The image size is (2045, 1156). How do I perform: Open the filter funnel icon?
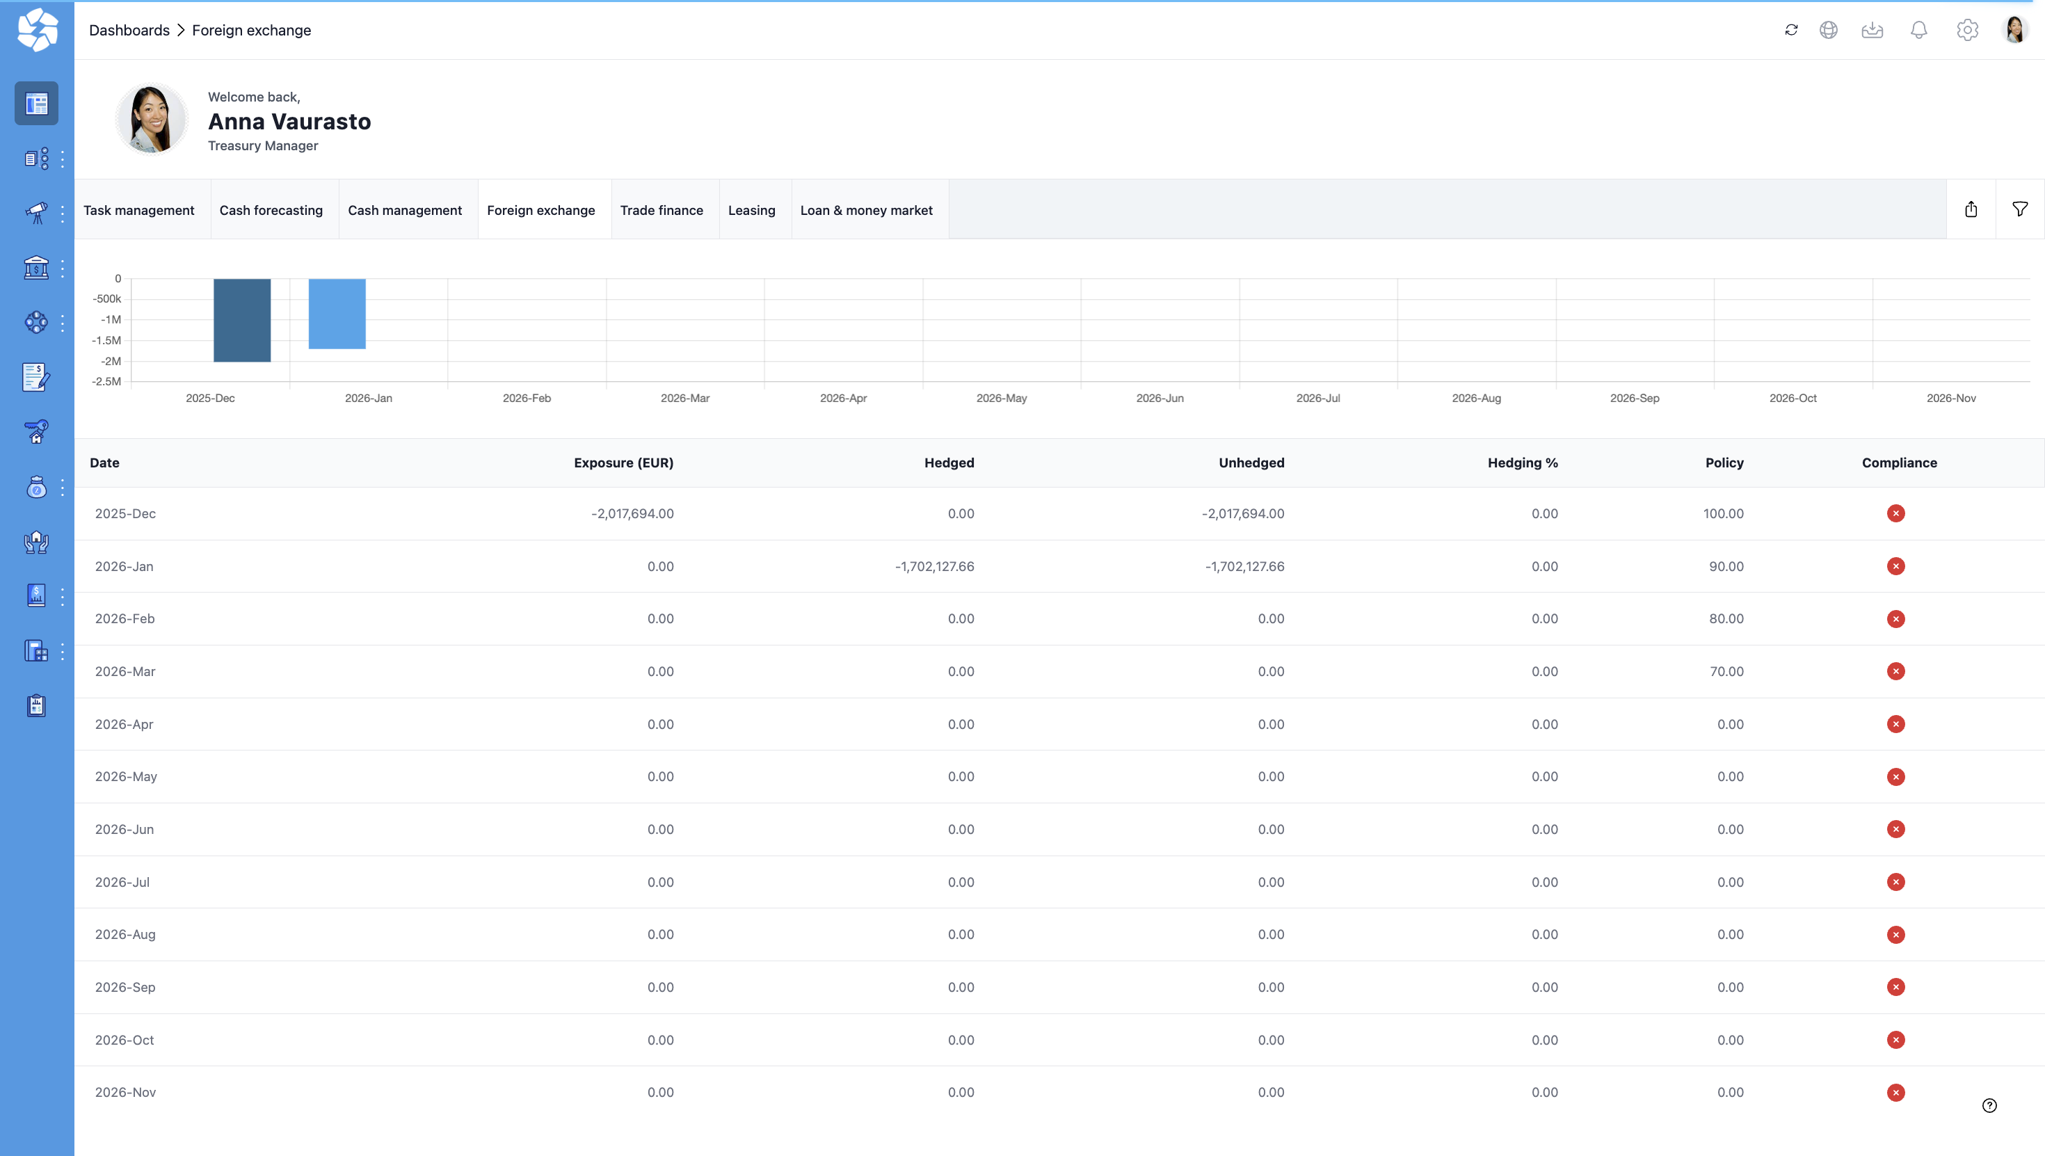(x=2021, y=209)
